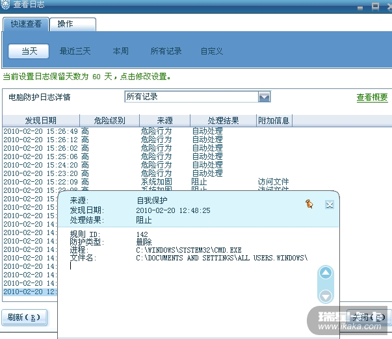Click 自我保护 source value in popup
The height and width of the screenshot is (339, 392).
(151, 201)
